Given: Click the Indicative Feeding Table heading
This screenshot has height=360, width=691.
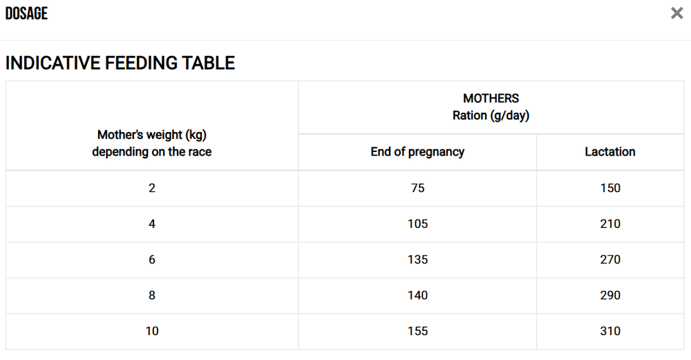Looking at the screenshot, I should [120, 63].
